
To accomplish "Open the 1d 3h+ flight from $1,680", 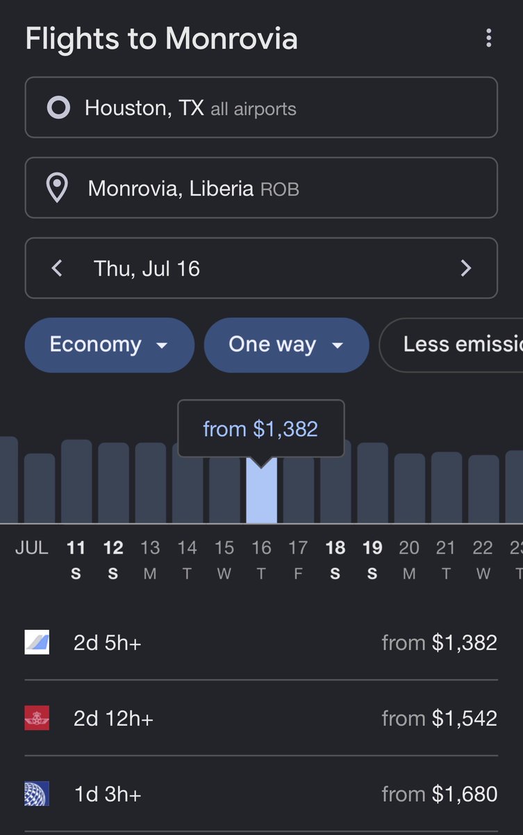I will [x=261, y=794].
